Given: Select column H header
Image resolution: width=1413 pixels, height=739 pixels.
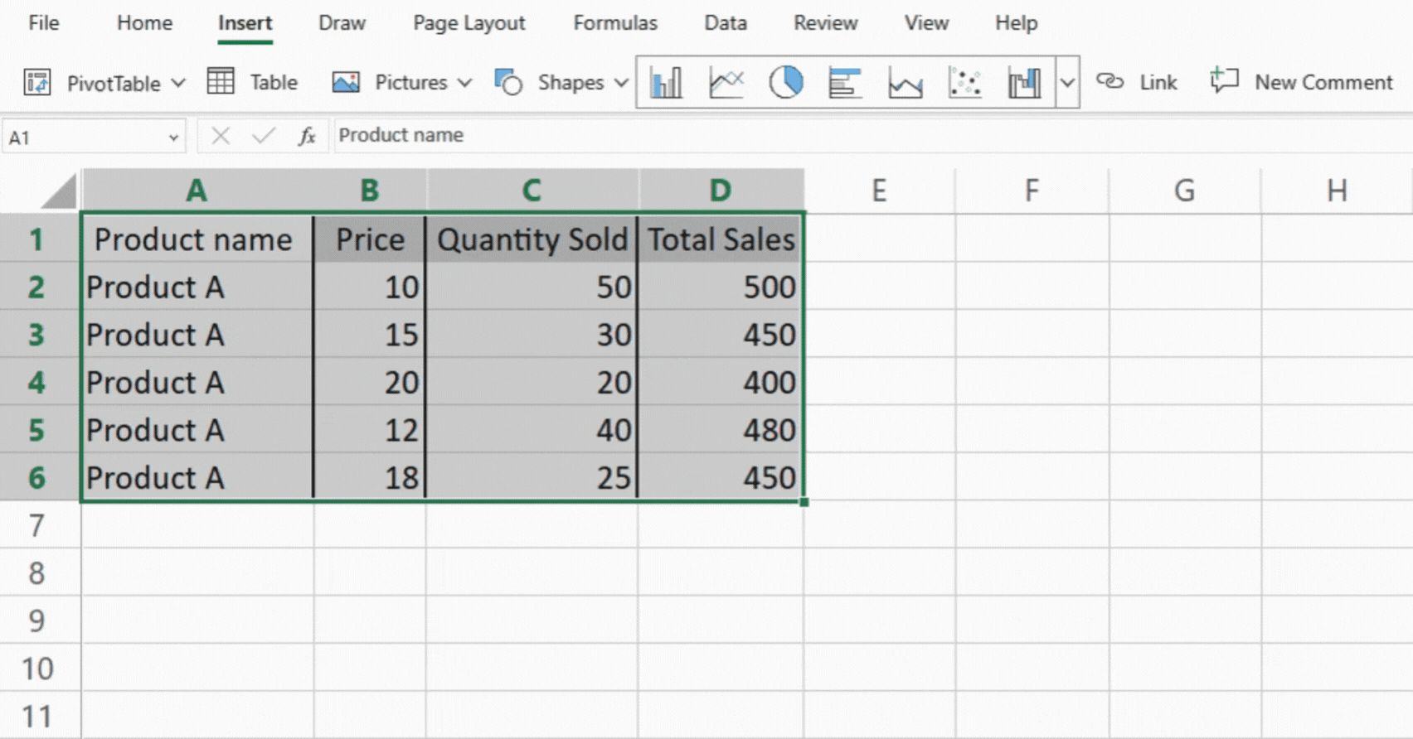Looking at the screenshot, I should 1337,191.
